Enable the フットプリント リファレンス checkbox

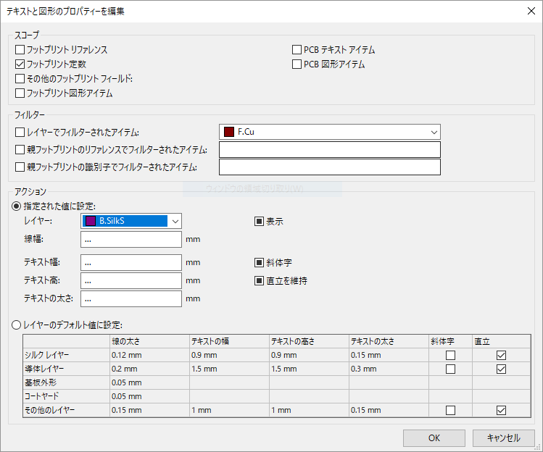(x=20, y=50)
